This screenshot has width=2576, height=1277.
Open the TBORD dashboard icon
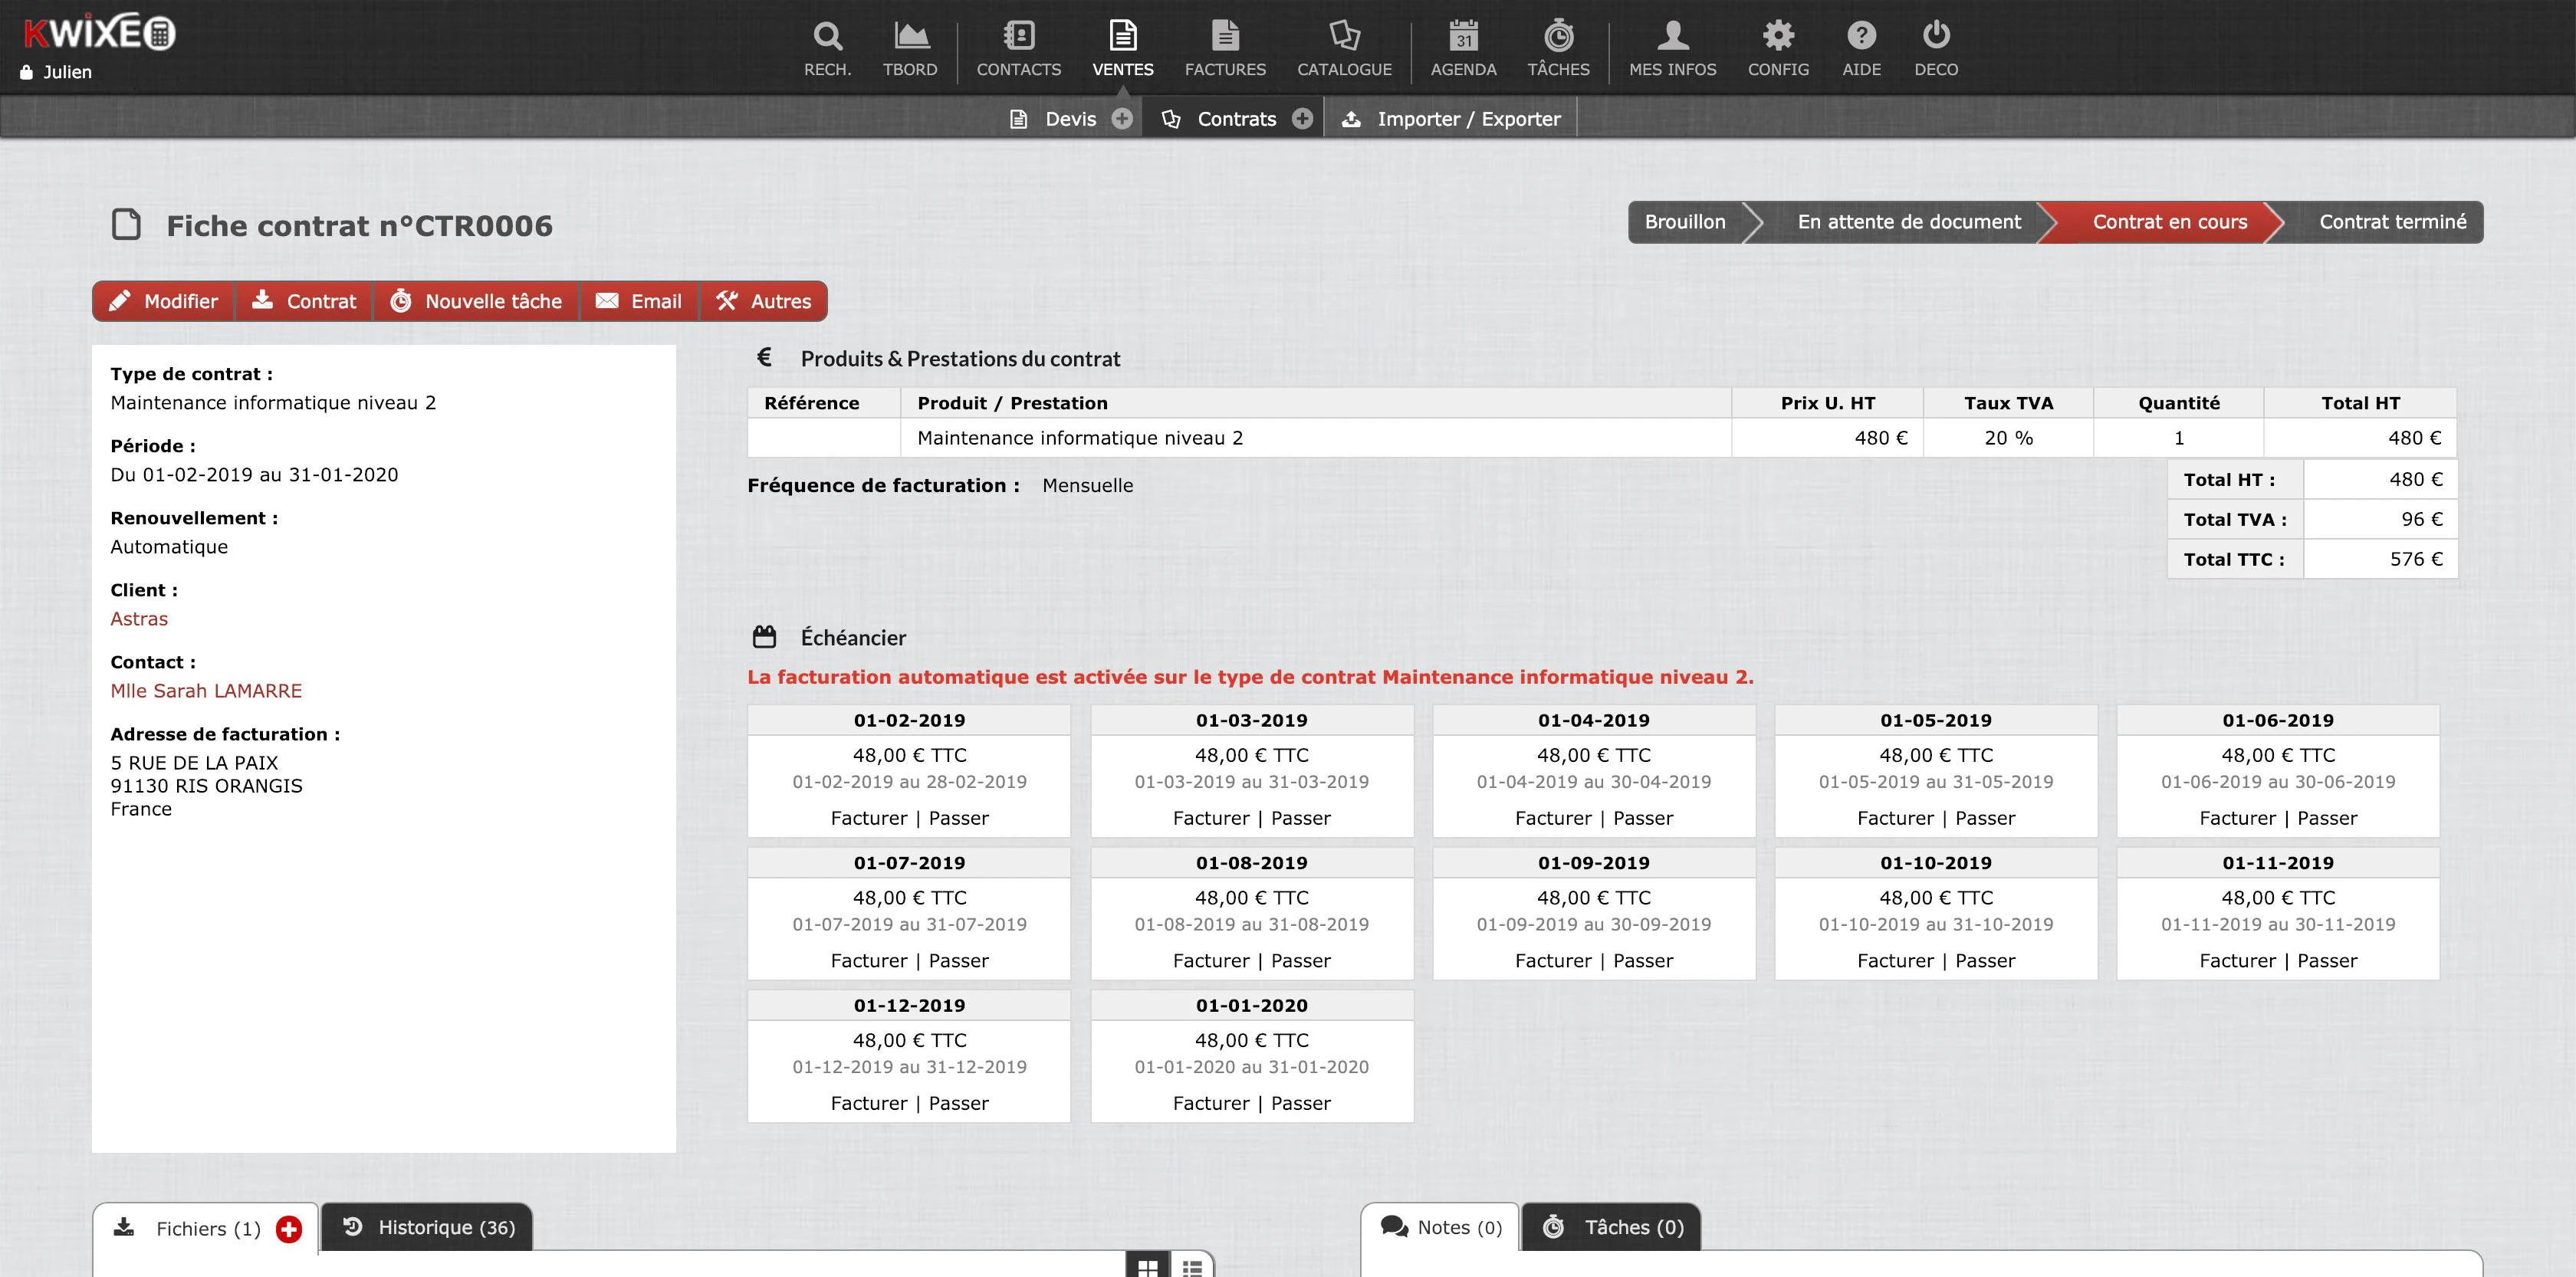(x=910, y=36)
